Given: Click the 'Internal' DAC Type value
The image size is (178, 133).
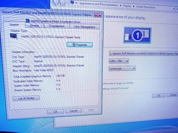Looking at the screenshot, I should (38, 61).
